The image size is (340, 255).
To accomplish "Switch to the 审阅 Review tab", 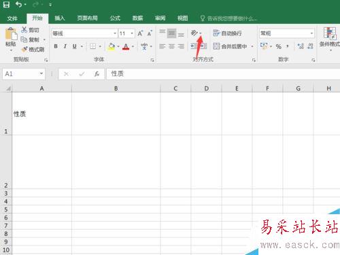I will tap(160, 18).
